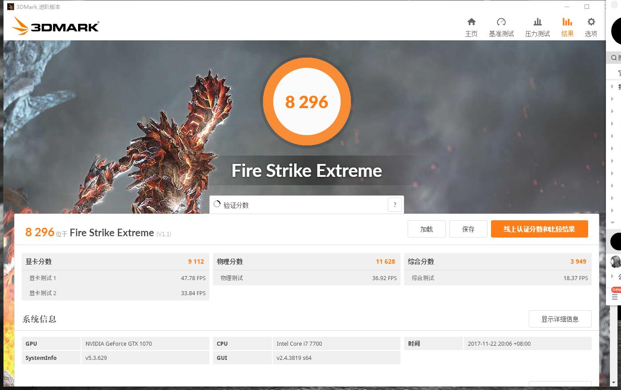Click the 显卡分数 header label
Viewport: 621px width, 390px height.
point(39,261)
